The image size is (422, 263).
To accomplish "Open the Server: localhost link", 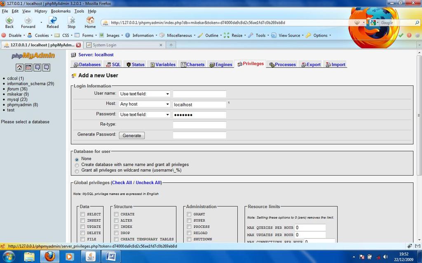I will 96,55.
